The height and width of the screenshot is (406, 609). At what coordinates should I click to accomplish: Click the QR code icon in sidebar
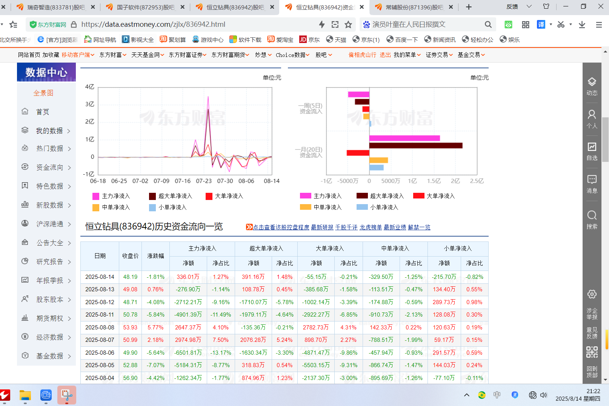tap(592, 352)
